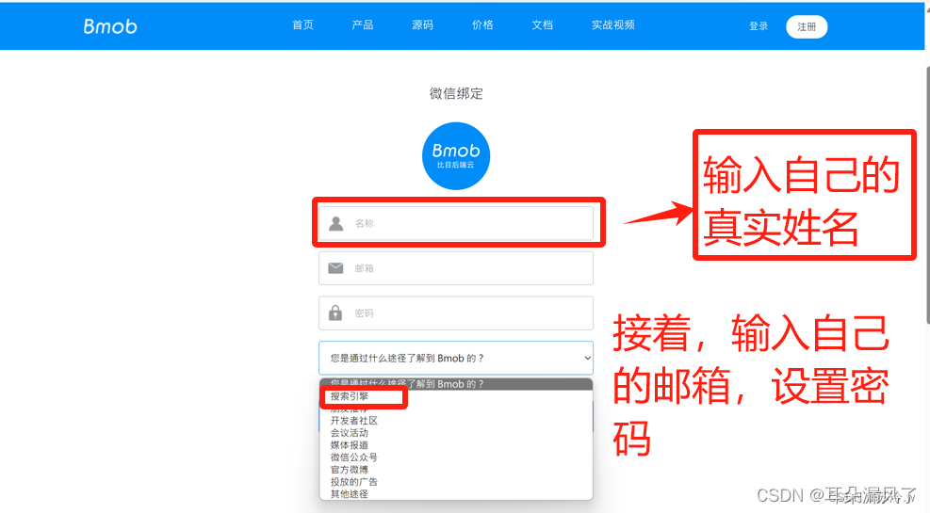The height and width of the screenshot is (513, 930).
Task: Click the envelope icon in the email field
Action: click(x=335, y=268)
